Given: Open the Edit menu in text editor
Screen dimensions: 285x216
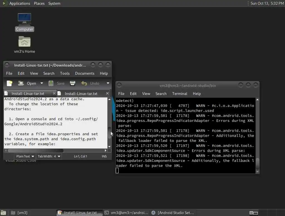Looking at the screenshot, I should [x=21, y=73].
